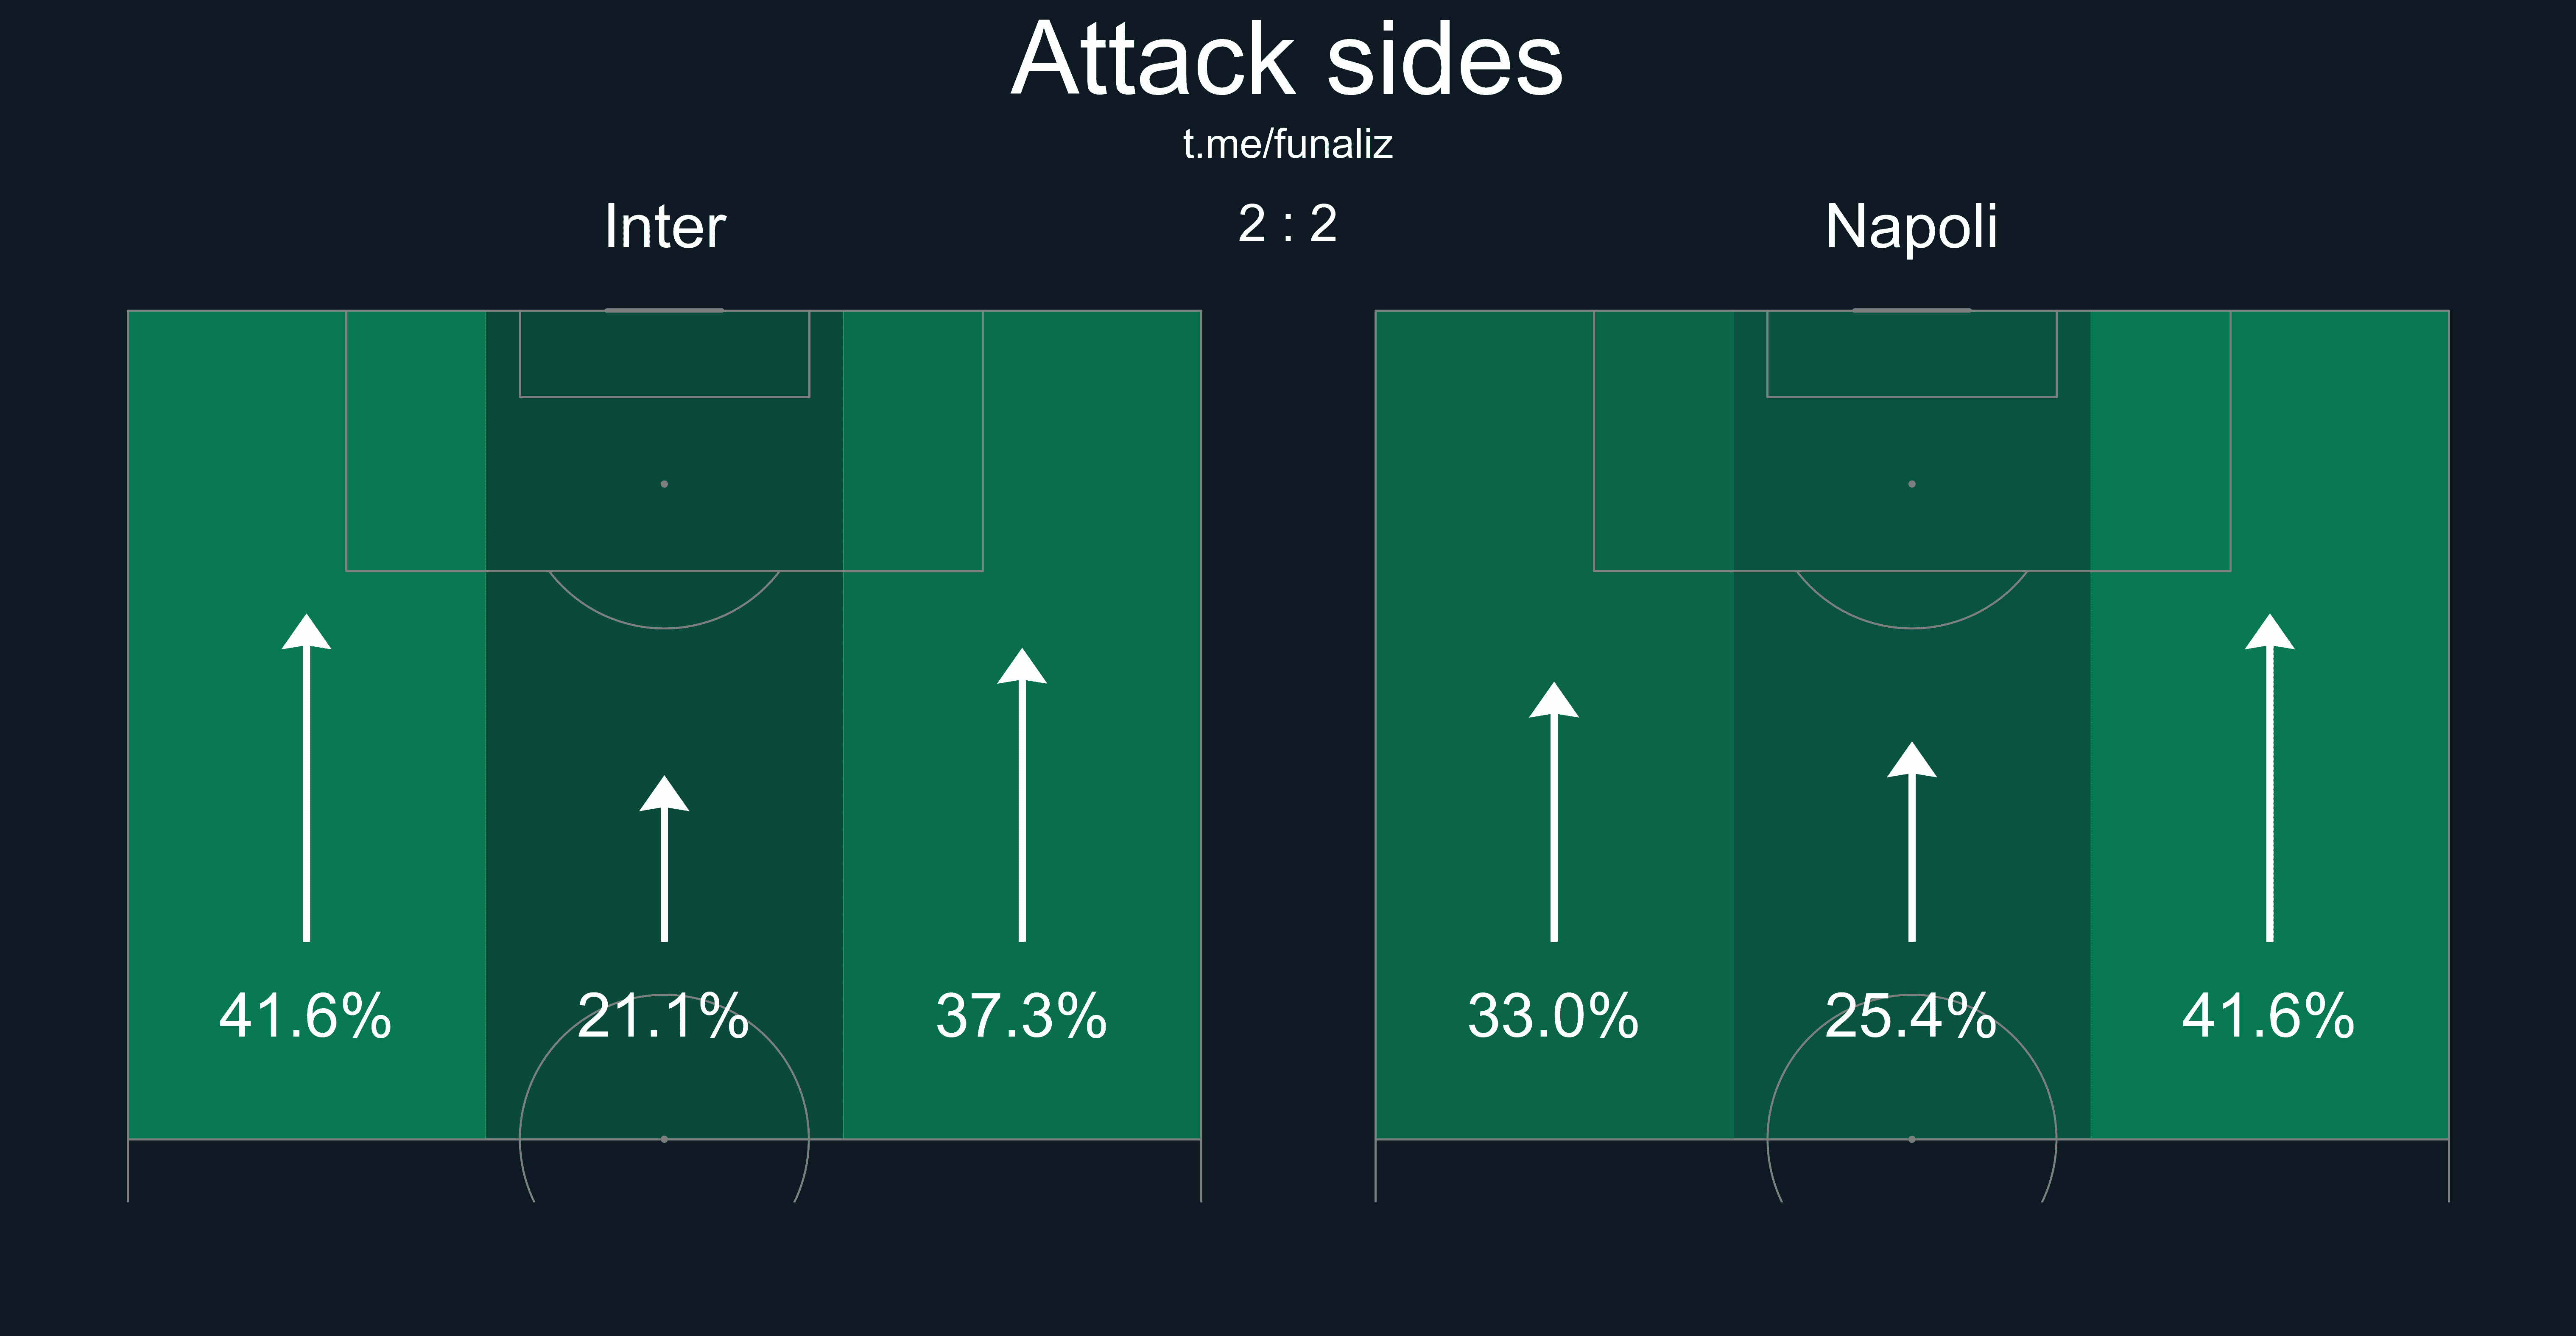Click the 2 : 2 score

1287,223
